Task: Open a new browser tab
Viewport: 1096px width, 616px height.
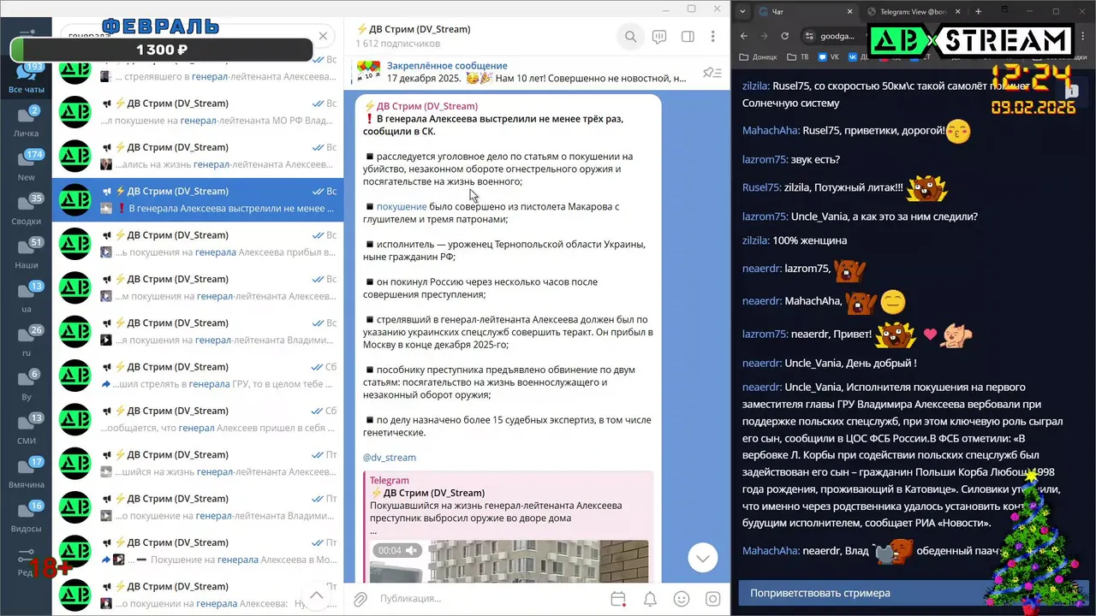Action: (x=978, y=11)
